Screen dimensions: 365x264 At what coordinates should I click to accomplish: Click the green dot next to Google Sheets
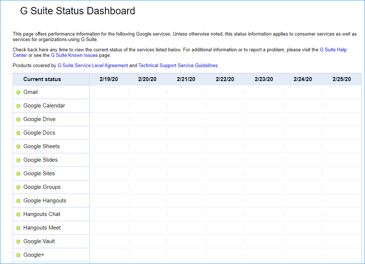[x=18, y=147]
